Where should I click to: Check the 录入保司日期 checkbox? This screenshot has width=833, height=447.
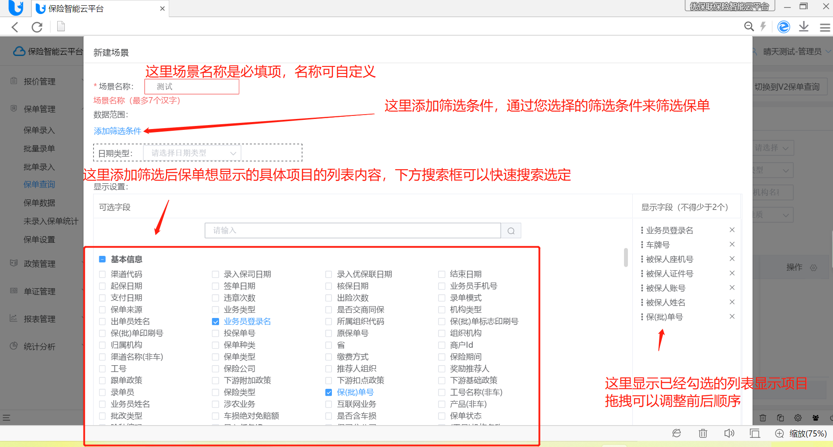point(216,274)
